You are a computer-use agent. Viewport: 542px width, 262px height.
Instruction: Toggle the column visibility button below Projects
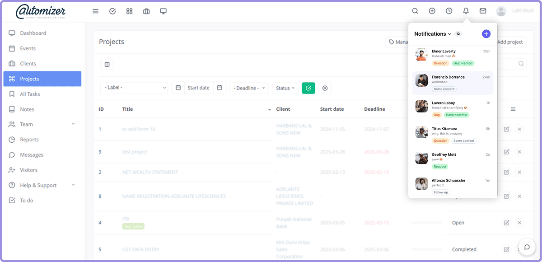click(x=107, y=65)
